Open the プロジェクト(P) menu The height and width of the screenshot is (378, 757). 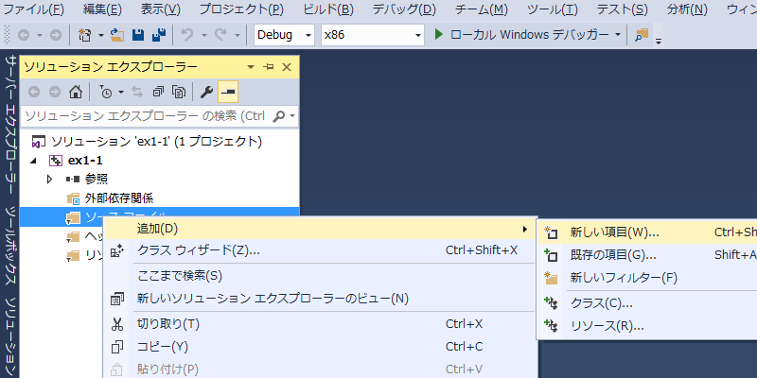click(241, 9)
